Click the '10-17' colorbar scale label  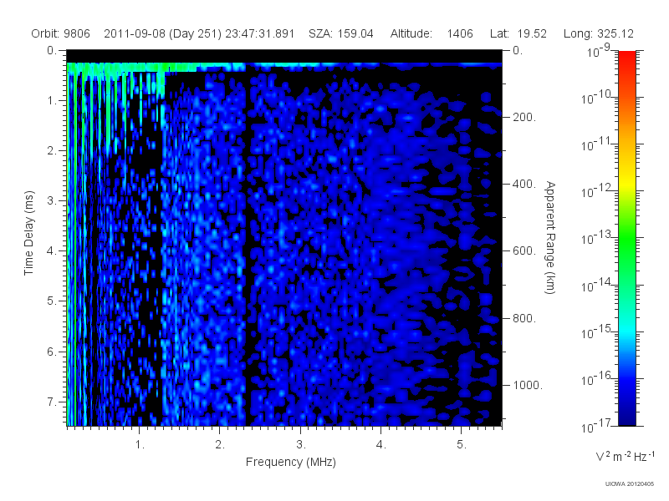[x=597, y=426]
